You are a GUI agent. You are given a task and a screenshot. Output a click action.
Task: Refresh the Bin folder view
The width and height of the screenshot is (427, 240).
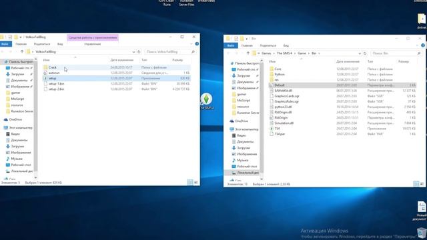365,53
